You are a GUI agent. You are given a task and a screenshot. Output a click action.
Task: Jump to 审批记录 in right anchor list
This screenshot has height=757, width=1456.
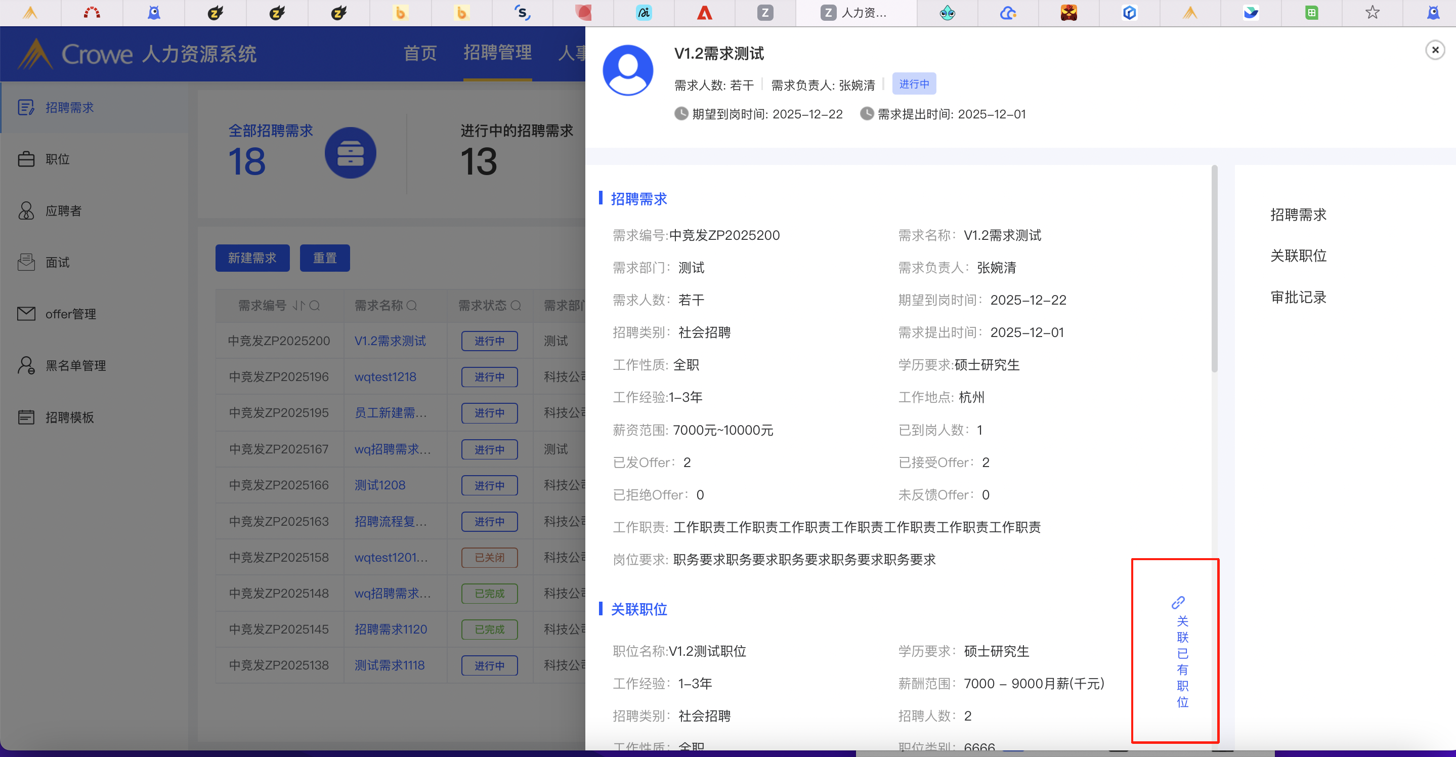tap(1298, 298)
